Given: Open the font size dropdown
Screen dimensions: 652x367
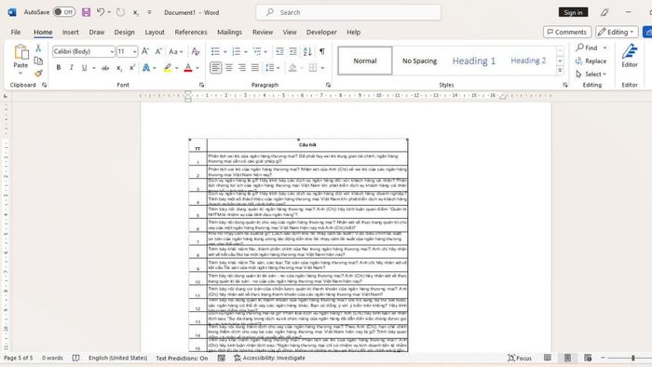Looking at the screenshot, I should tap(135, 51).
